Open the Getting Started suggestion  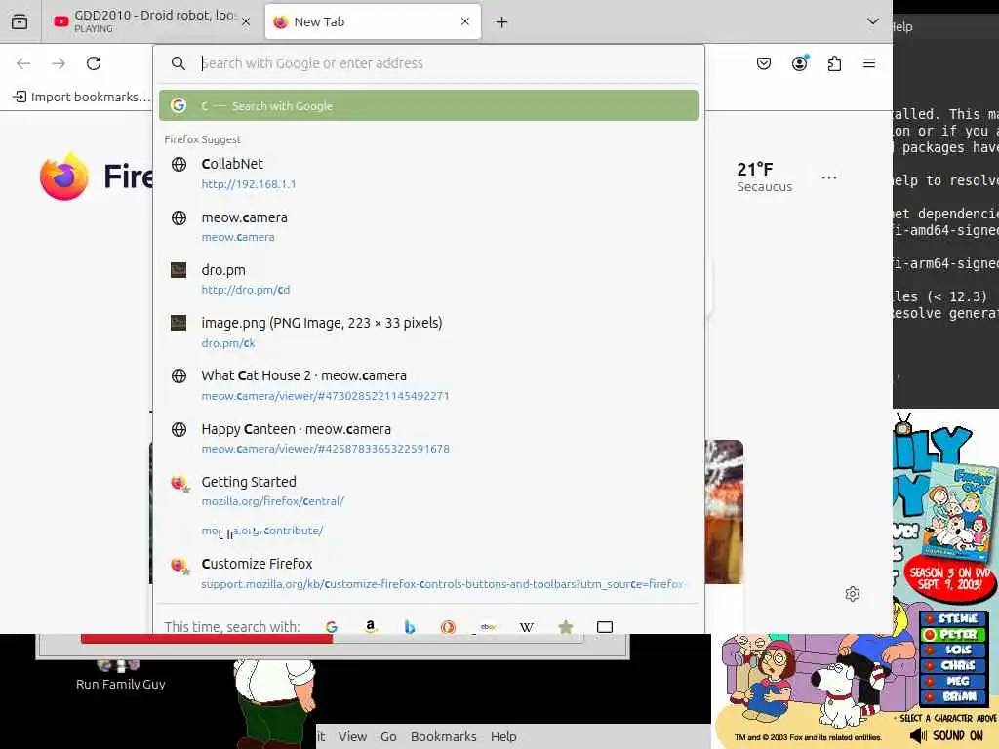click(x=428, y=492)
